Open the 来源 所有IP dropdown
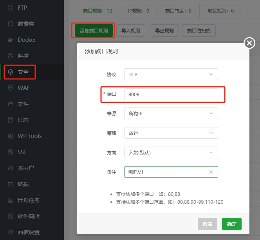This screenshot has width=260, height=240. 171,113
